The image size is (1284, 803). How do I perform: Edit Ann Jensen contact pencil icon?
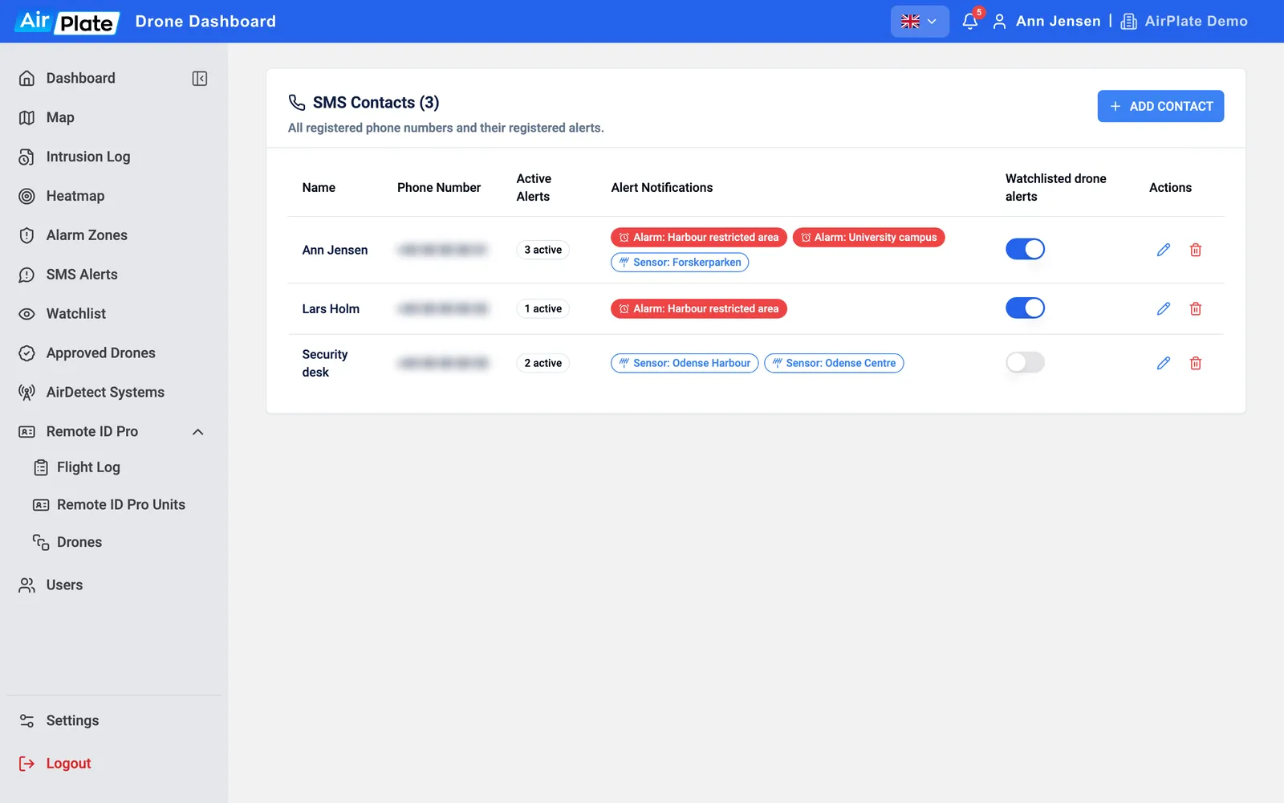click(1163, 250)
